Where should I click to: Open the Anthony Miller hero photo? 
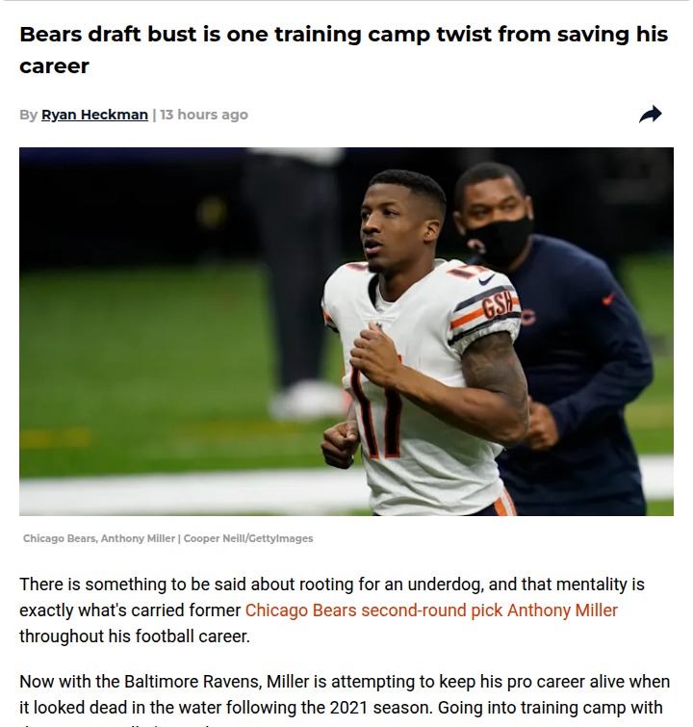(346, 331)
